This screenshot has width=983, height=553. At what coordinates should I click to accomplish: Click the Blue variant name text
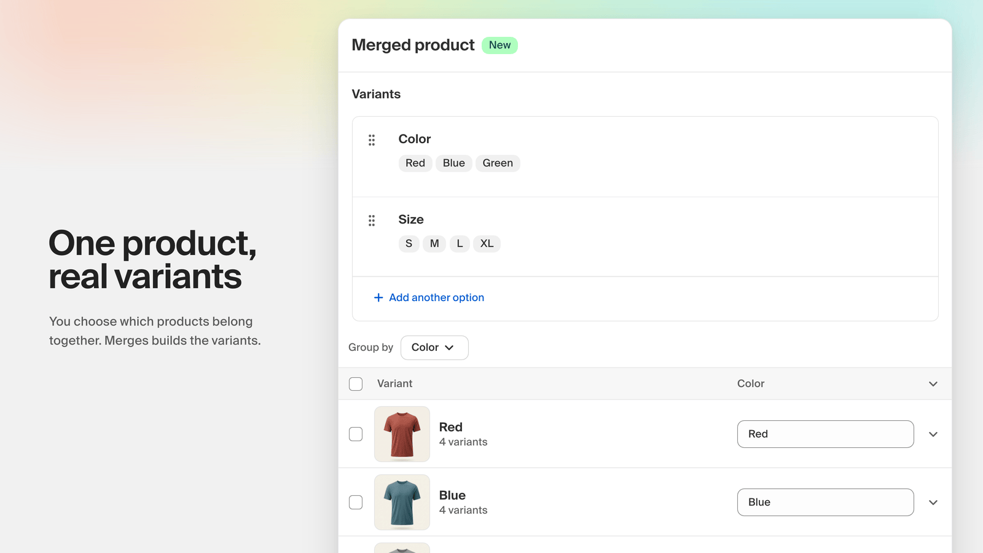coord(452,495)
